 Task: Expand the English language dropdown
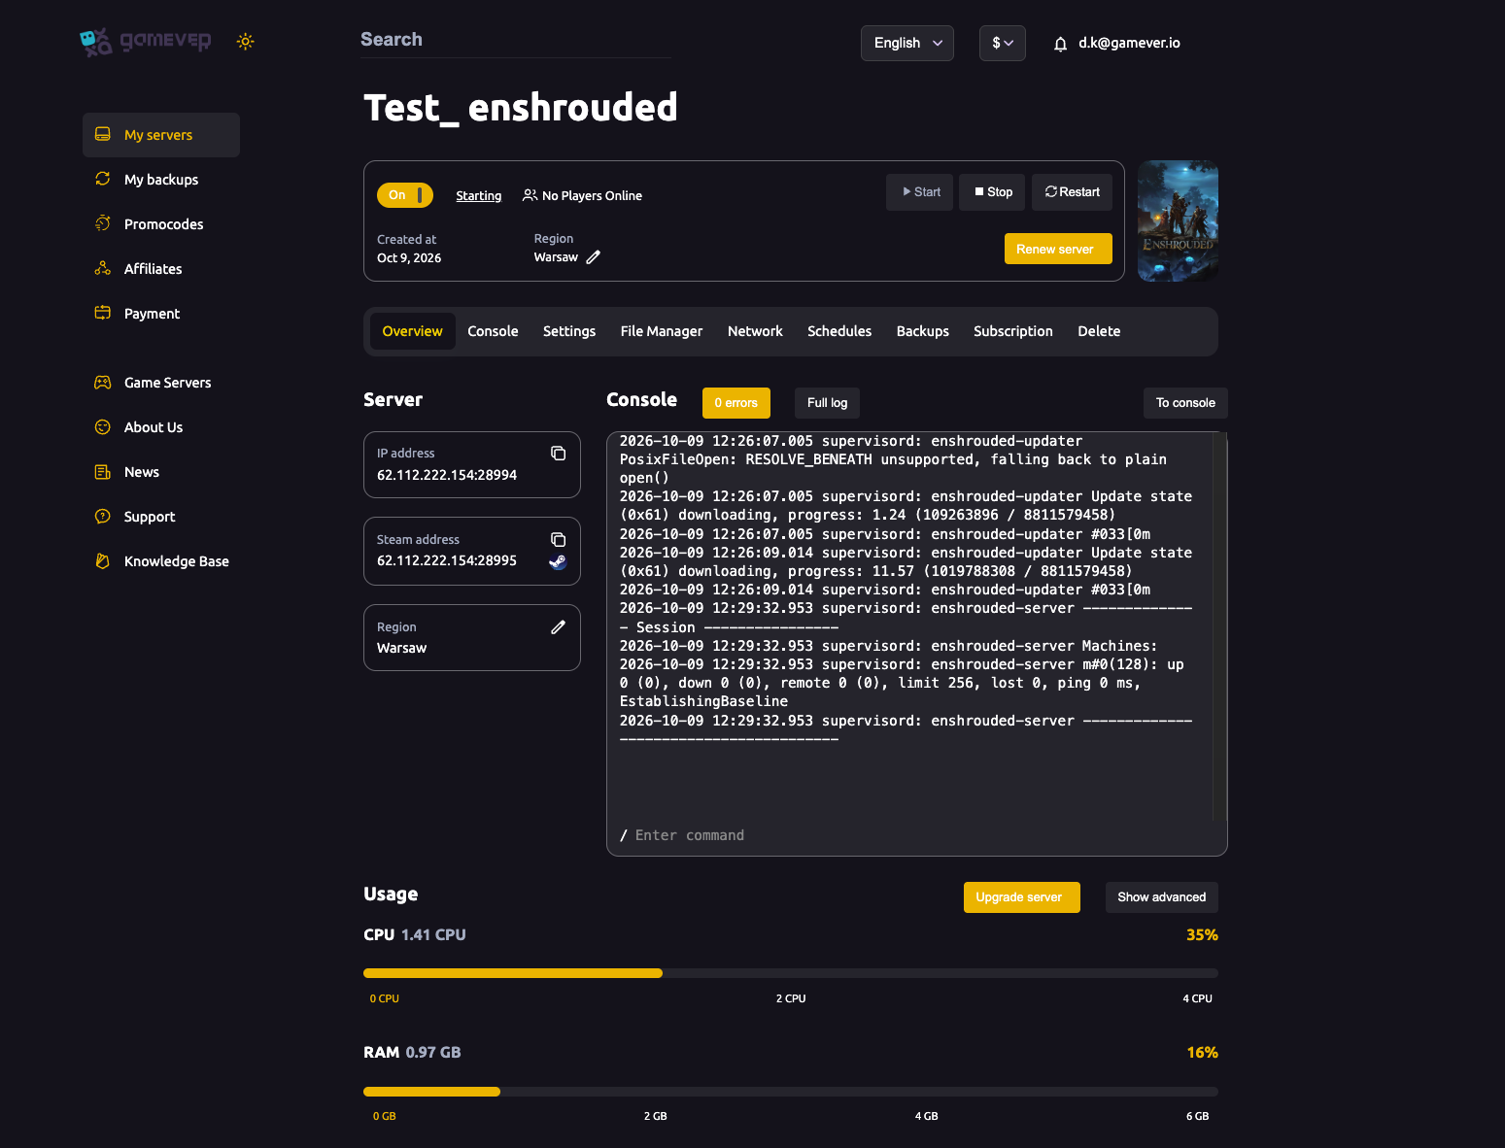(x=907, y=43)
